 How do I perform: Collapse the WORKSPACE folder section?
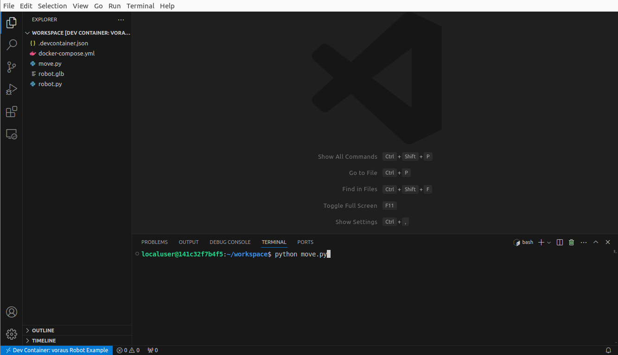[x=77, y=33]
